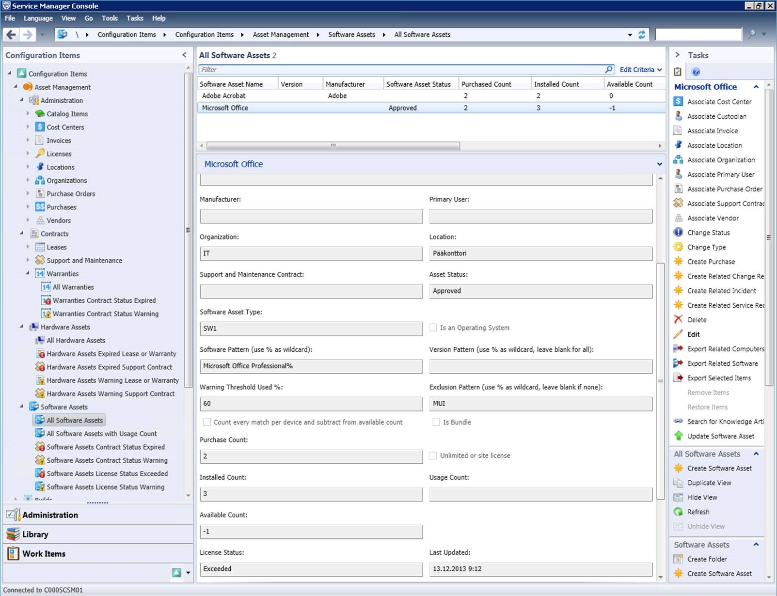Toggle the Is an Operating System checkbox
This screenshot has width=777, height=596.
coord(433,328)
